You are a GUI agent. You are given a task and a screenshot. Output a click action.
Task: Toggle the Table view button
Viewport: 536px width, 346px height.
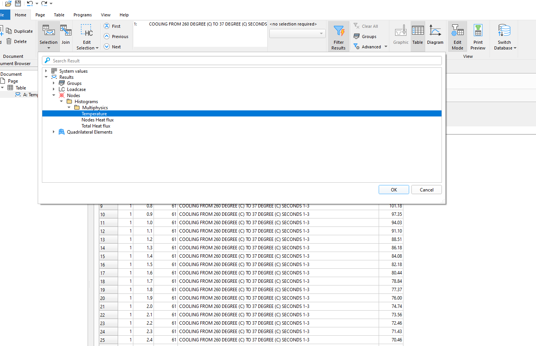click(418, 35)
